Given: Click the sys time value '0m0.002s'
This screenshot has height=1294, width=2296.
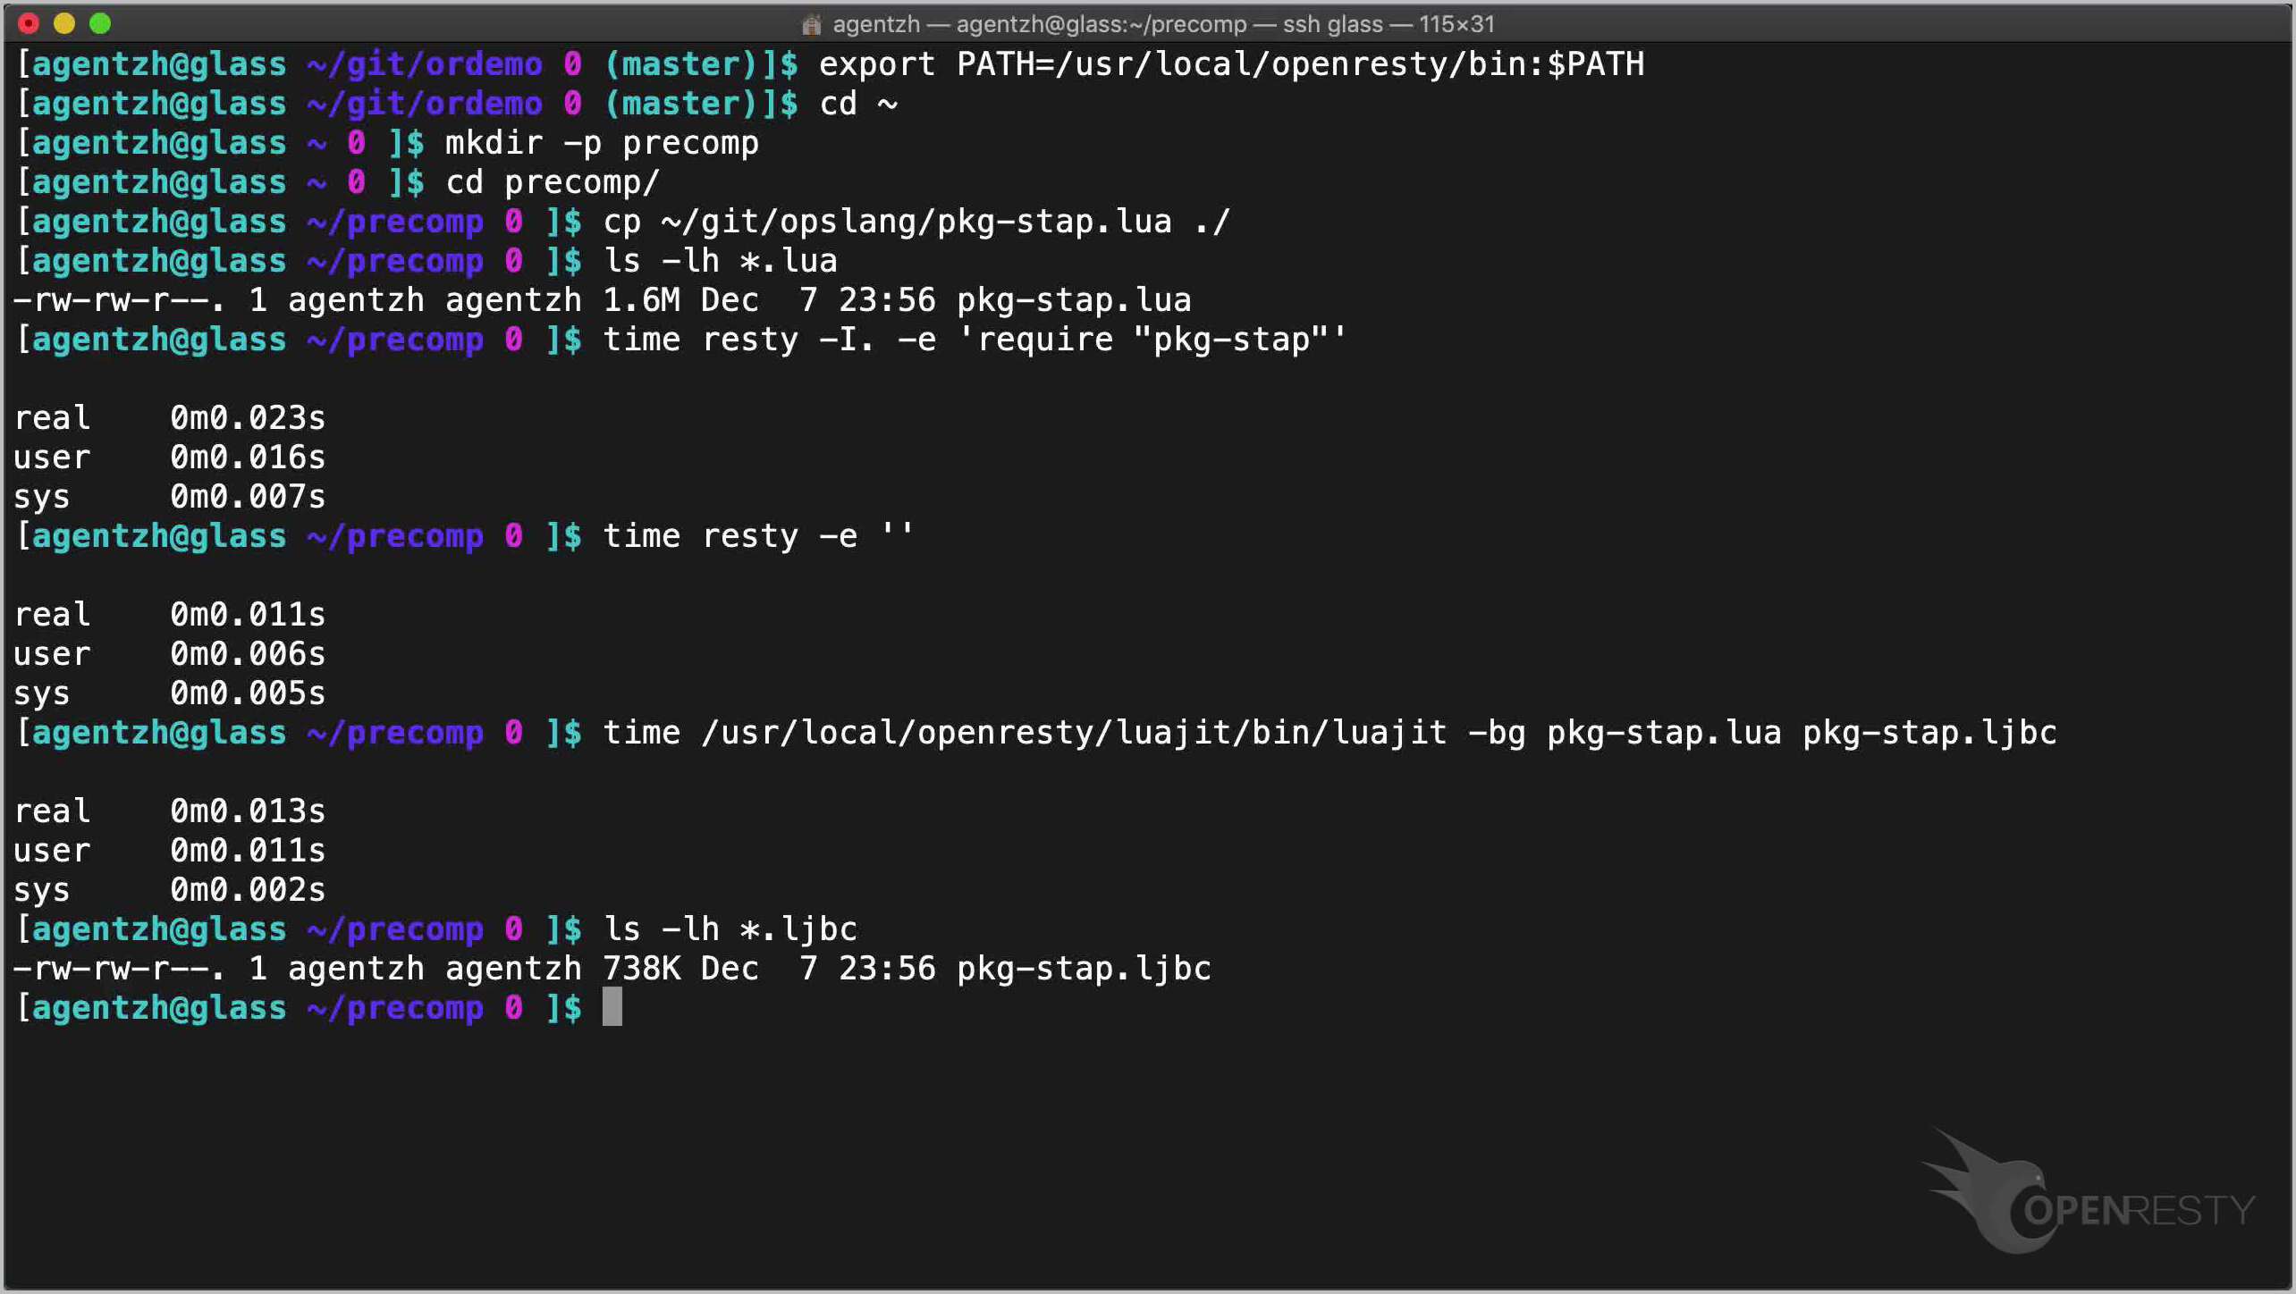Looking at the screenshot, I should (248, 890).
